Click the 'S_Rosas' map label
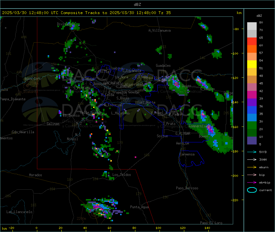 tap(123, 98)
